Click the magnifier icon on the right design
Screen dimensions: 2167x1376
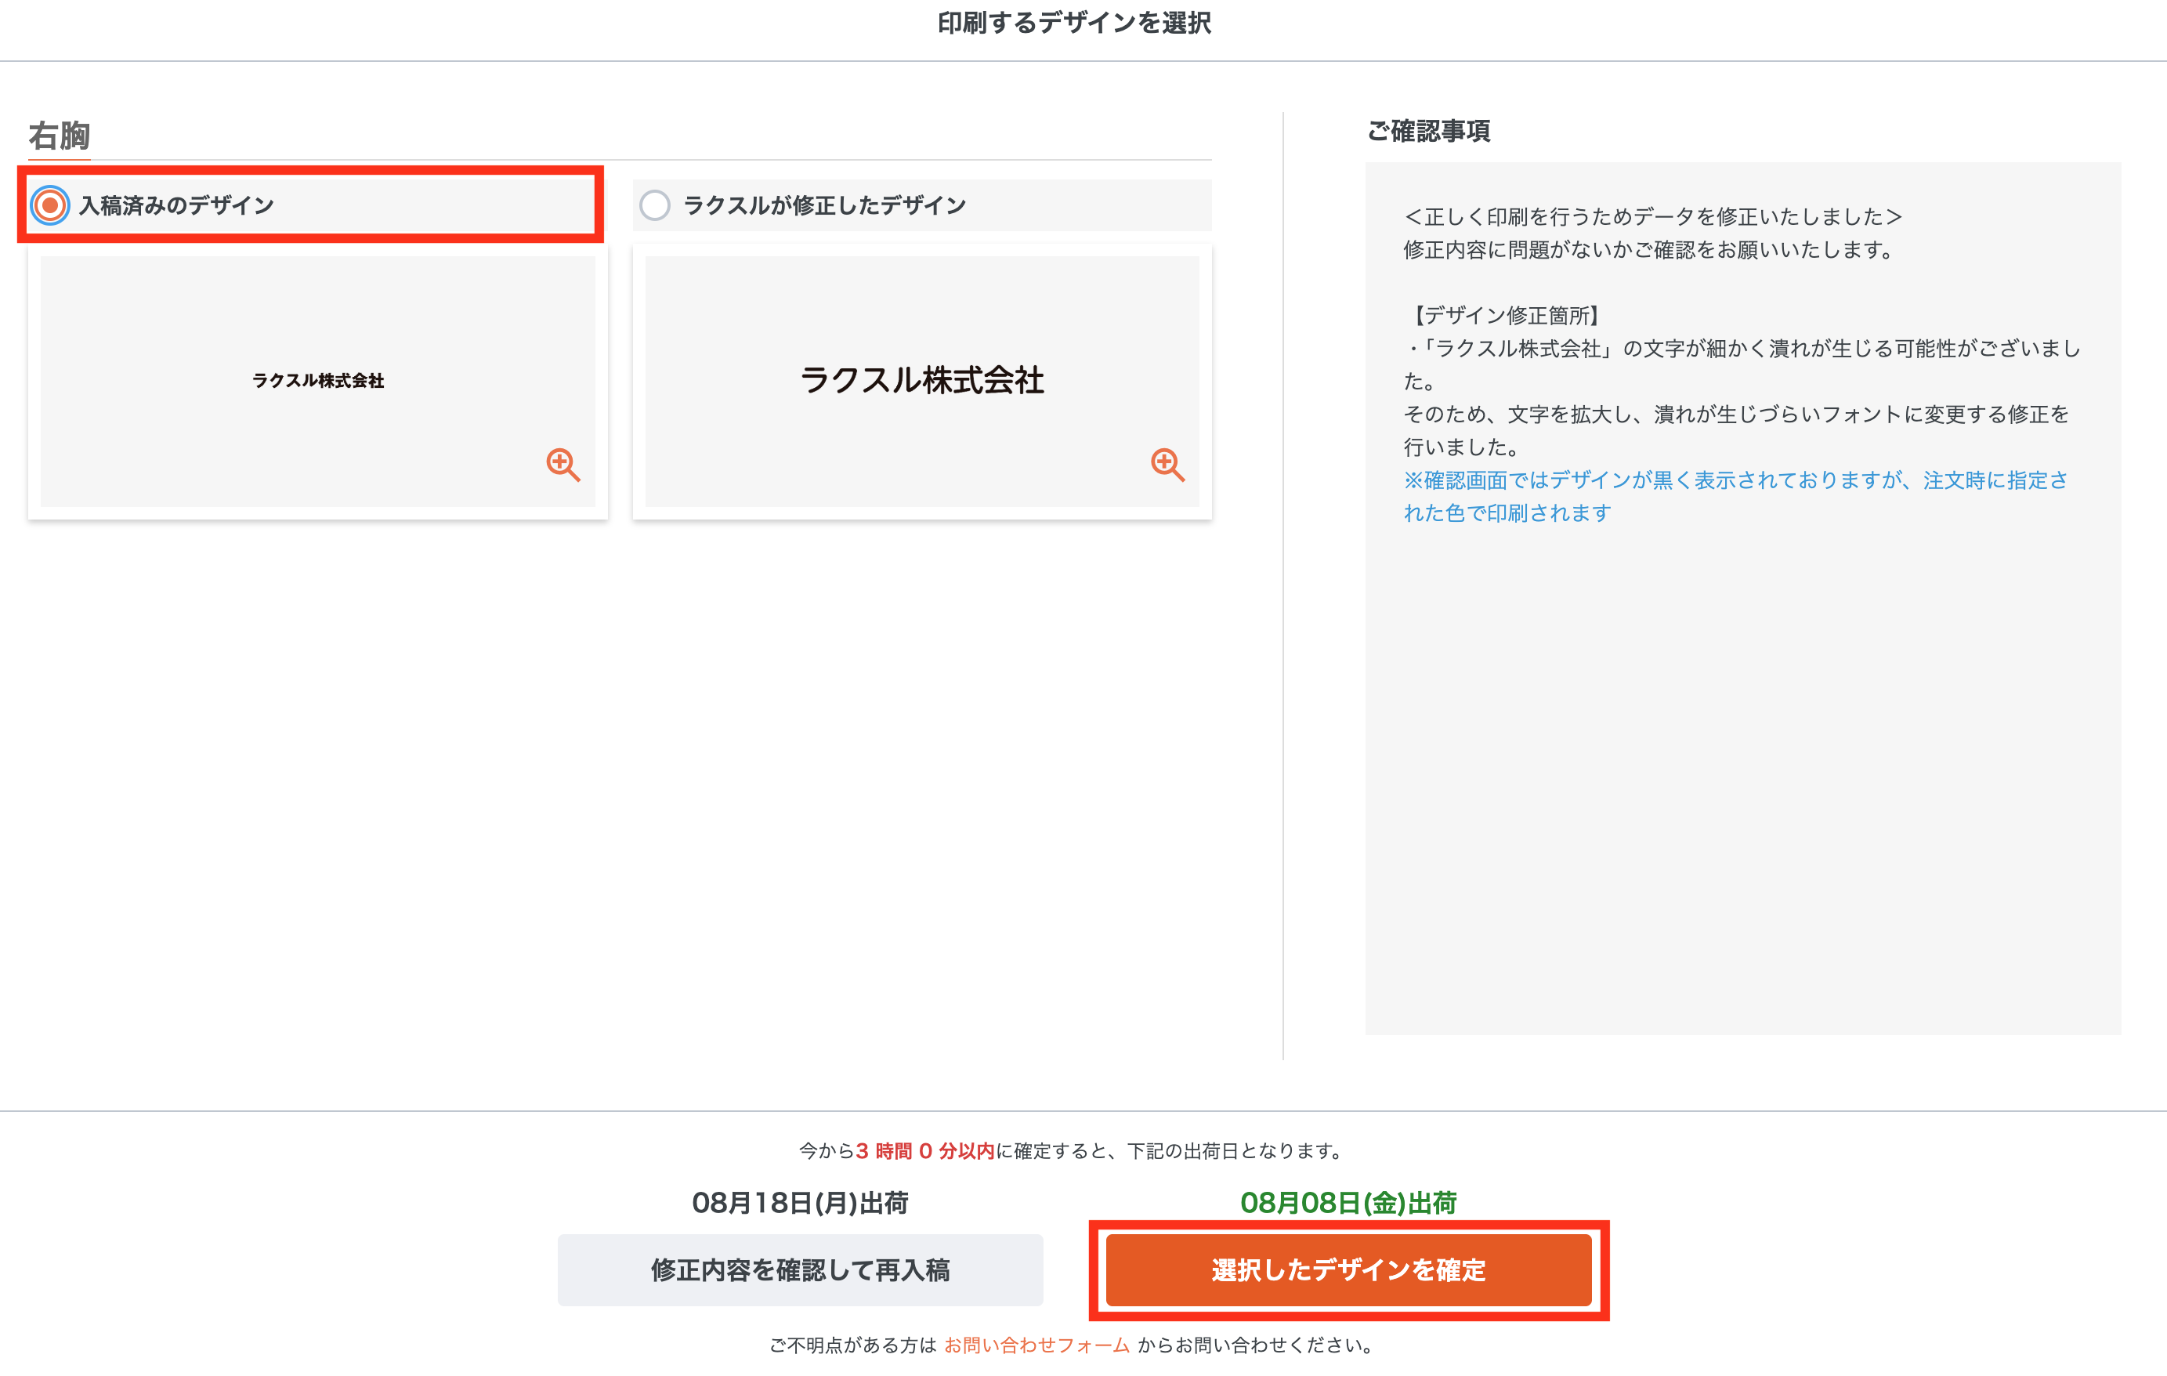click(x=1168, y=466)
